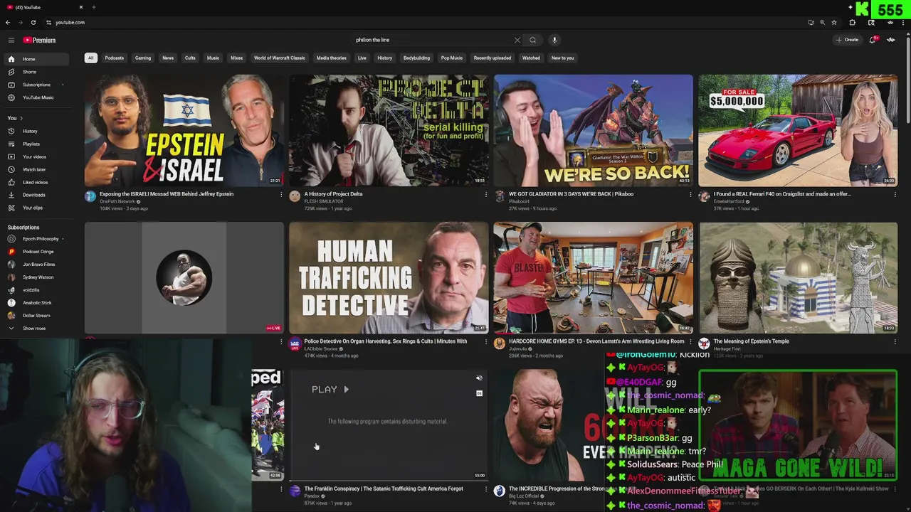Viewport: 911px width, 512px height.
Task: Unmute the Franklin Conspiracy preview
Action: pyautogui.click(x=479, y=378)
